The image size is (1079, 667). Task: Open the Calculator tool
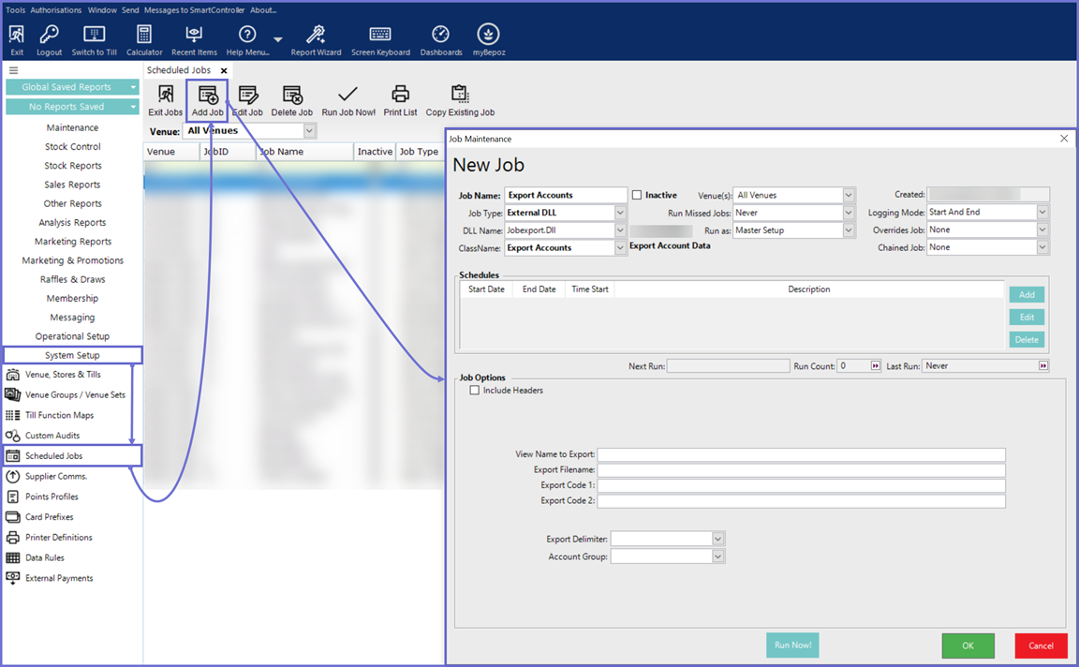pos(144,35)
